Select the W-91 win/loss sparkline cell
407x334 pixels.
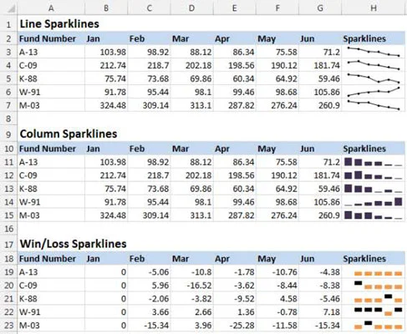click(x=374, y=312)
